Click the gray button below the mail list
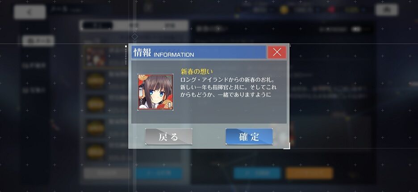 click(x=107, y=173)
